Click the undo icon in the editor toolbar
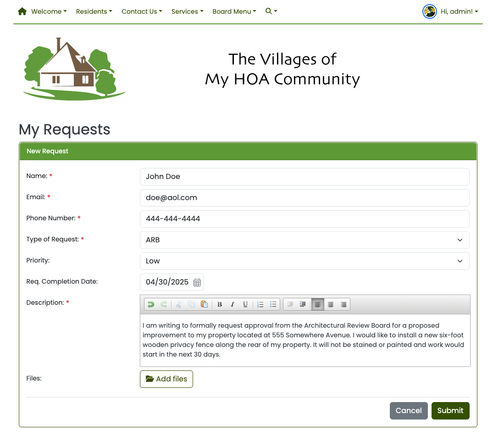 [x=150, y=304]
